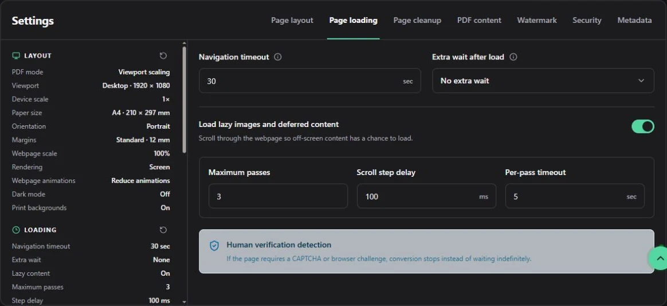Open the Metadata tab
Image resolution: width=667 pixels, height=306 pixels.
point(634,21)
